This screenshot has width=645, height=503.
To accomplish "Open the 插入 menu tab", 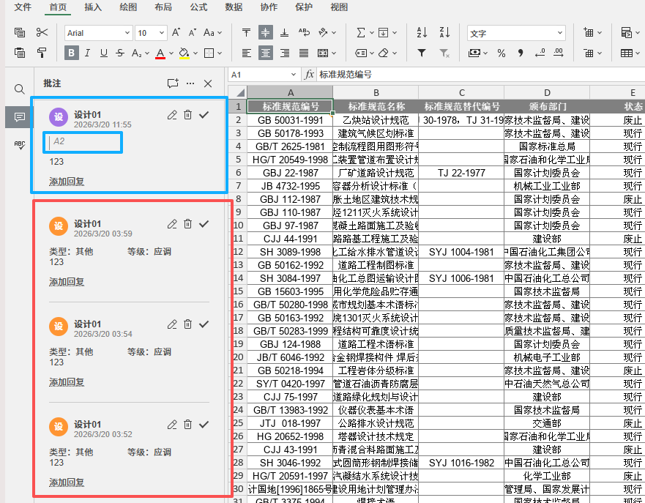I will pyautogui.click(x=93, y=7).
